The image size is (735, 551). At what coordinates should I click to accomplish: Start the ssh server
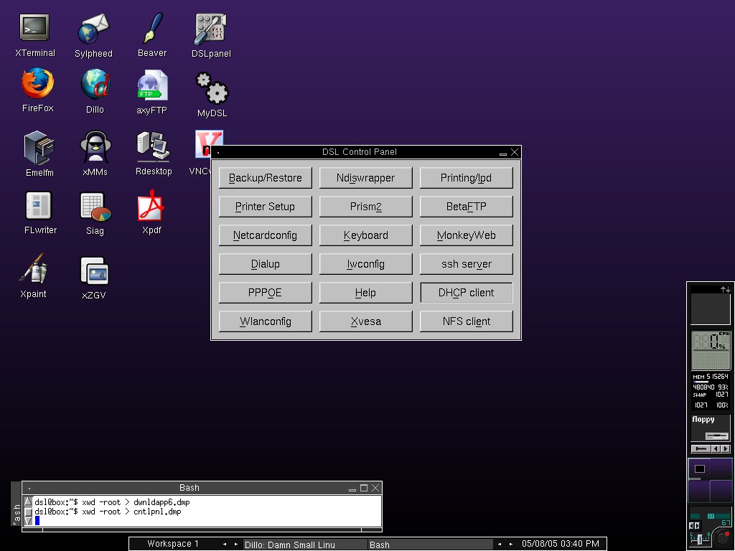point(466,264)
